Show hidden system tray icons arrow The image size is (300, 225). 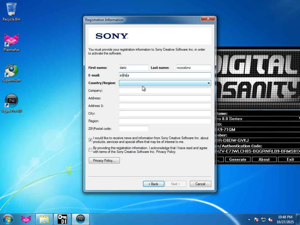249,219
